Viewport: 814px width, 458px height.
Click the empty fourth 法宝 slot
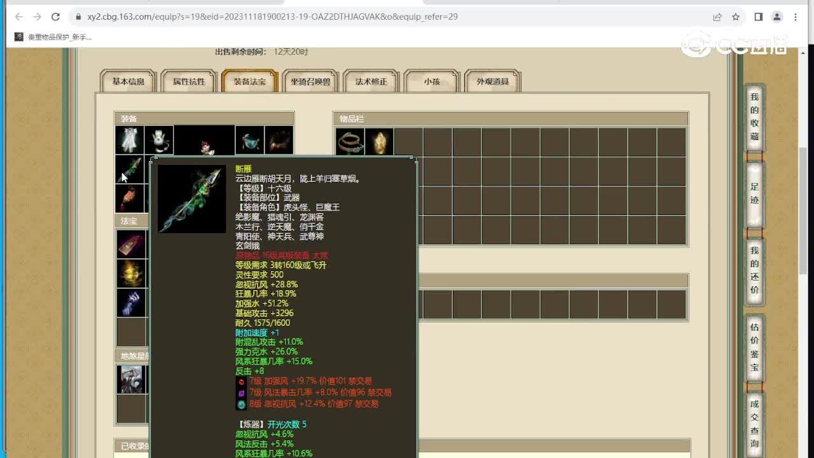[x=131, y=331]
